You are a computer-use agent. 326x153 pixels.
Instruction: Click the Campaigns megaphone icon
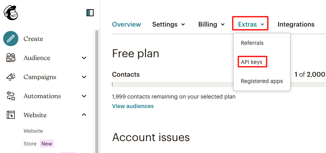11,77
